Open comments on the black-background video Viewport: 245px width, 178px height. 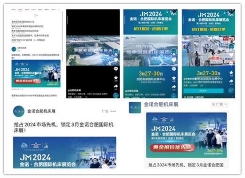pos(116,69)
